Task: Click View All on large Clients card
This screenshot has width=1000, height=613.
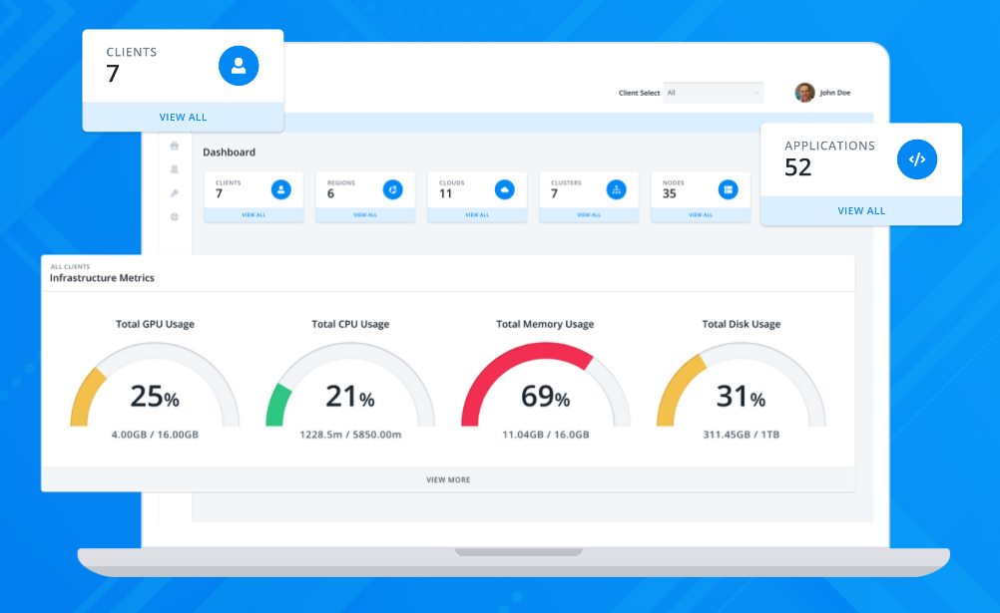Action: [183, 118]
